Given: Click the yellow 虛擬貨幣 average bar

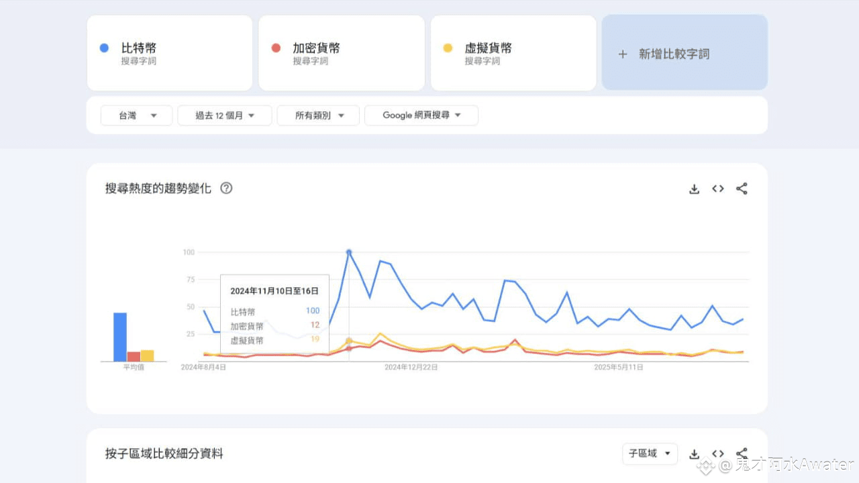Looking at the screenshot, I should pos(147,356).
